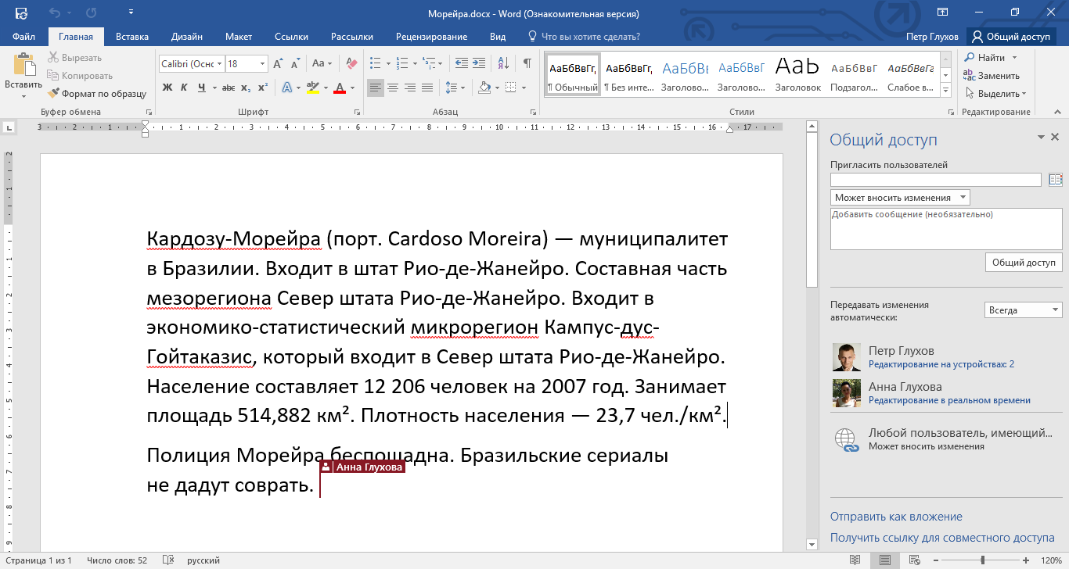Increase the paragraph indent
The image size is (1069, 569).
pos(478,63)
